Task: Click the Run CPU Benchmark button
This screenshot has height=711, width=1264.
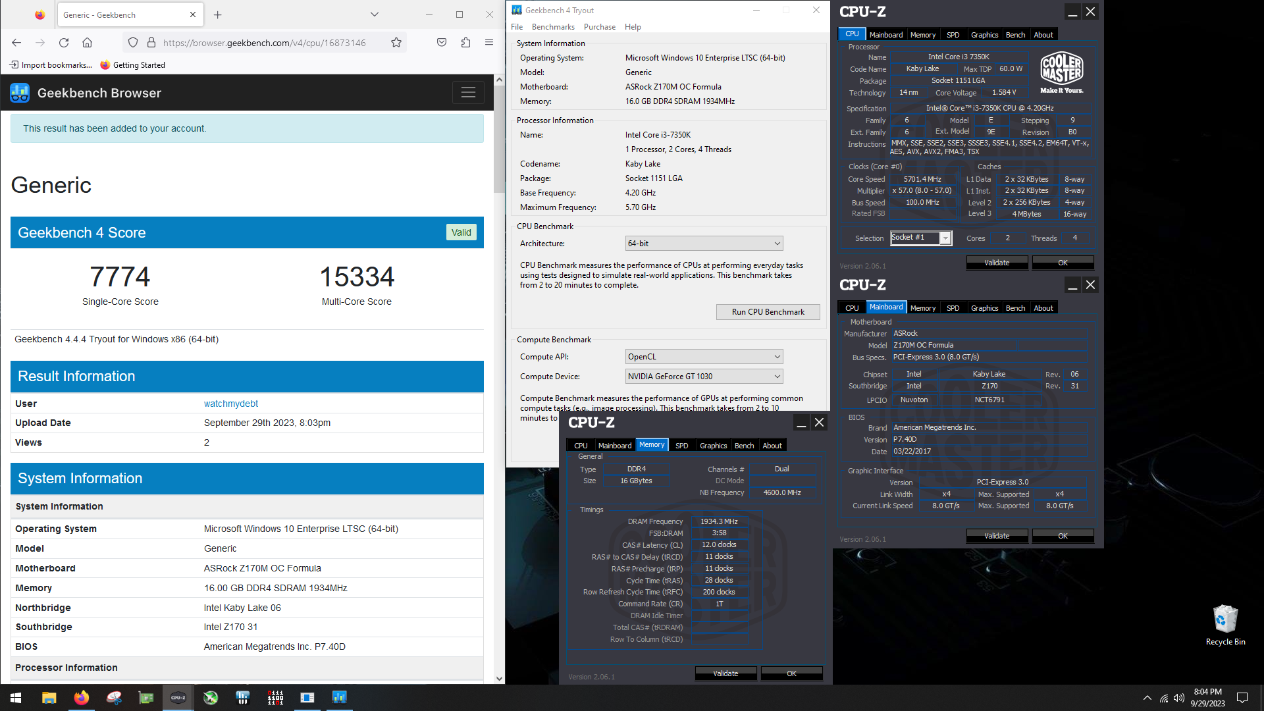Action: click(x=768, y=312)
